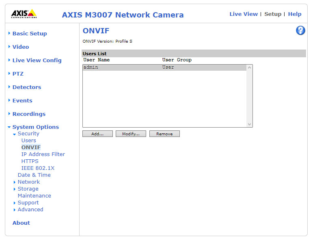Open the Events menu
Image resolution: width=315 pixels, height=243 pixels.
point(22,101)
